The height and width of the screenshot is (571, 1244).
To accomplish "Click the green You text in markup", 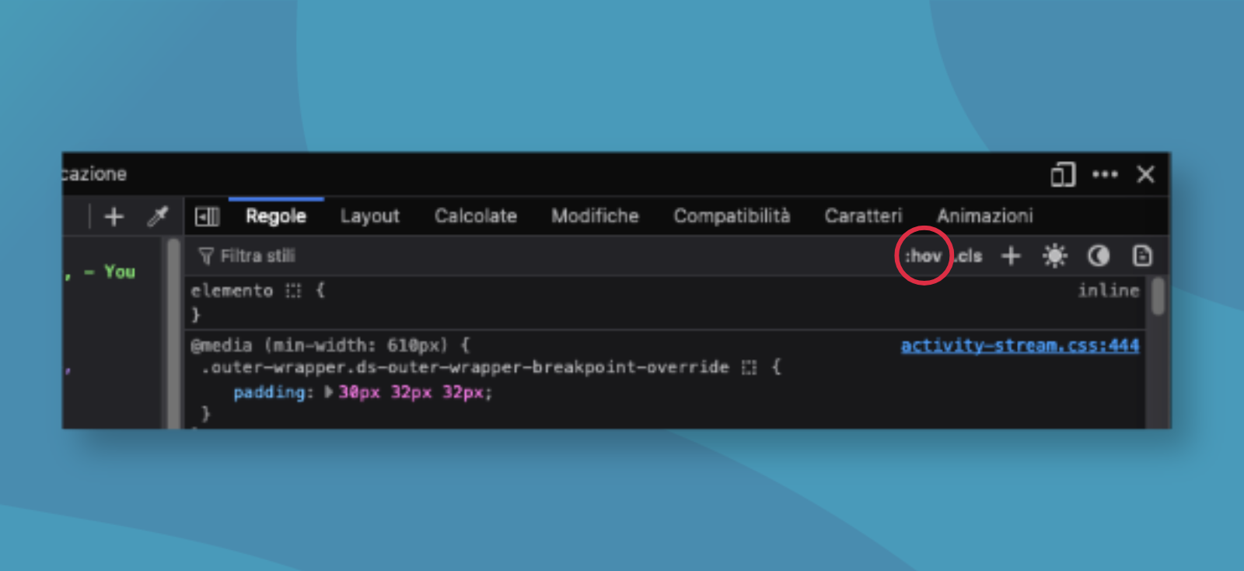I will pyautogui.click(x=120, y=272).
